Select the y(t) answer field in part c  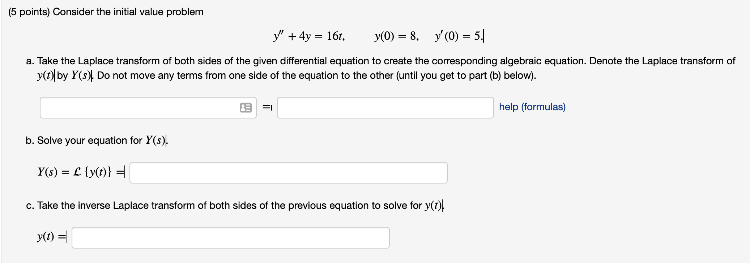pyautogui.click(x=230, y=238)
